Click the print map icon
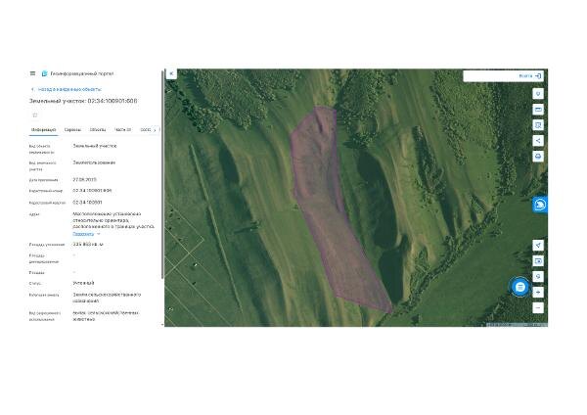The image size is (587, 415). coord(538,157)
